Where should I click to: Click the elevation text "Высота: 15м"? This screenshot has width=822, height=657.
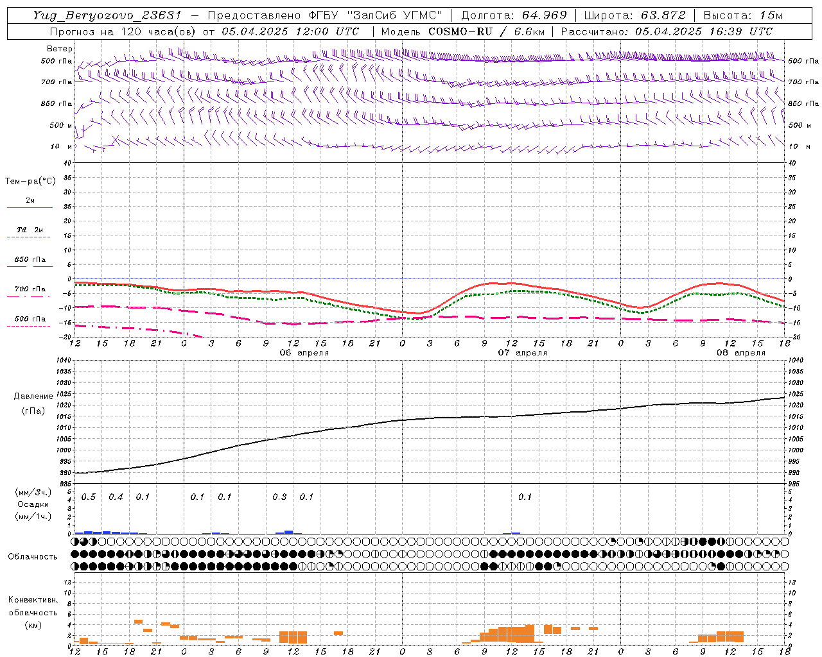[743, 15]
